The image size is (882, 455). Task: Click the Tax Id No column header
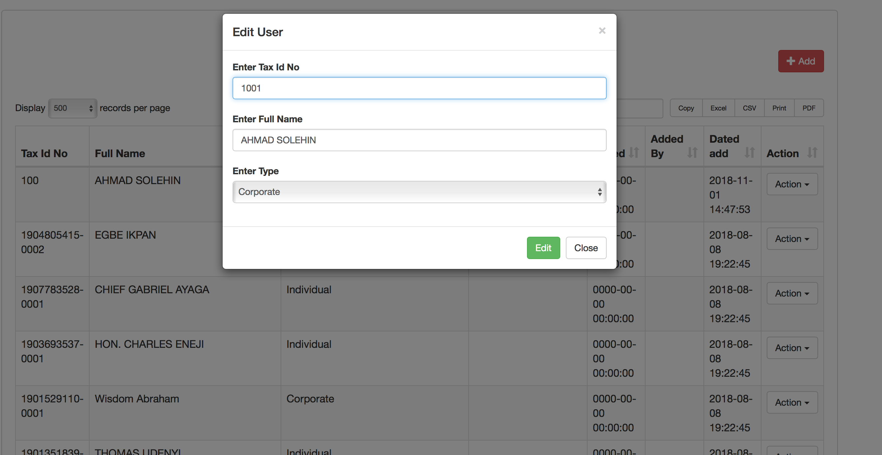pos(44,154)
